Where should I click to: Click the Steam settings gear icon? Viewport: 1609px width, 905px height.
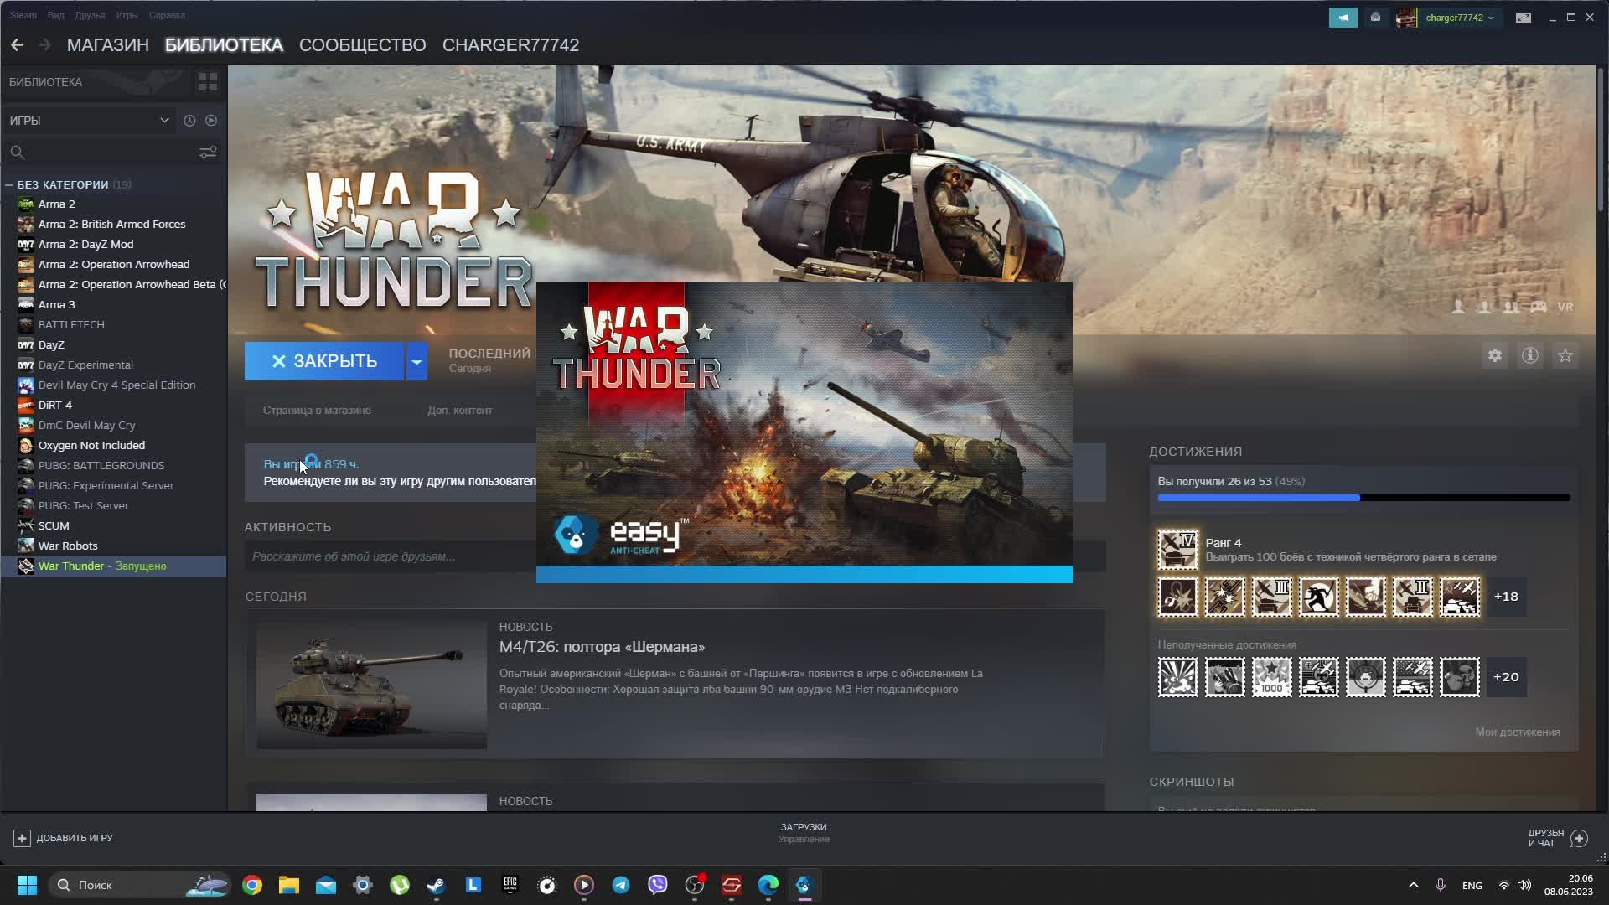(x=1495, y=356)
